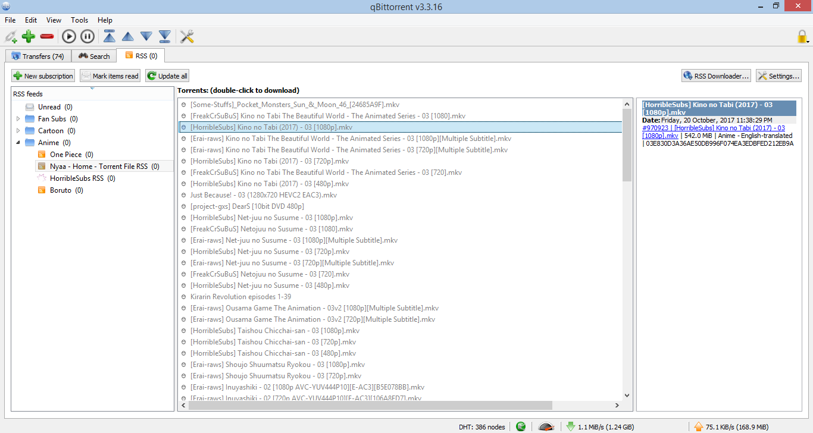Open the #970923 HorribleSubs Kino no Tabi link
The height and width of the screenshot is (433, 813).
(x=714, y=131)
